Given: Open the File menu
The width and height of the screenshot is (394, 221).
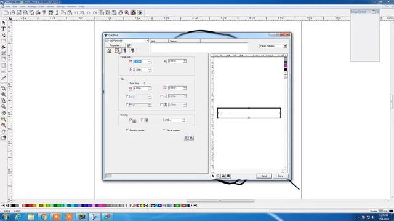Looking at the screenshot, I should pyautogui.click(x=8, y=7).
